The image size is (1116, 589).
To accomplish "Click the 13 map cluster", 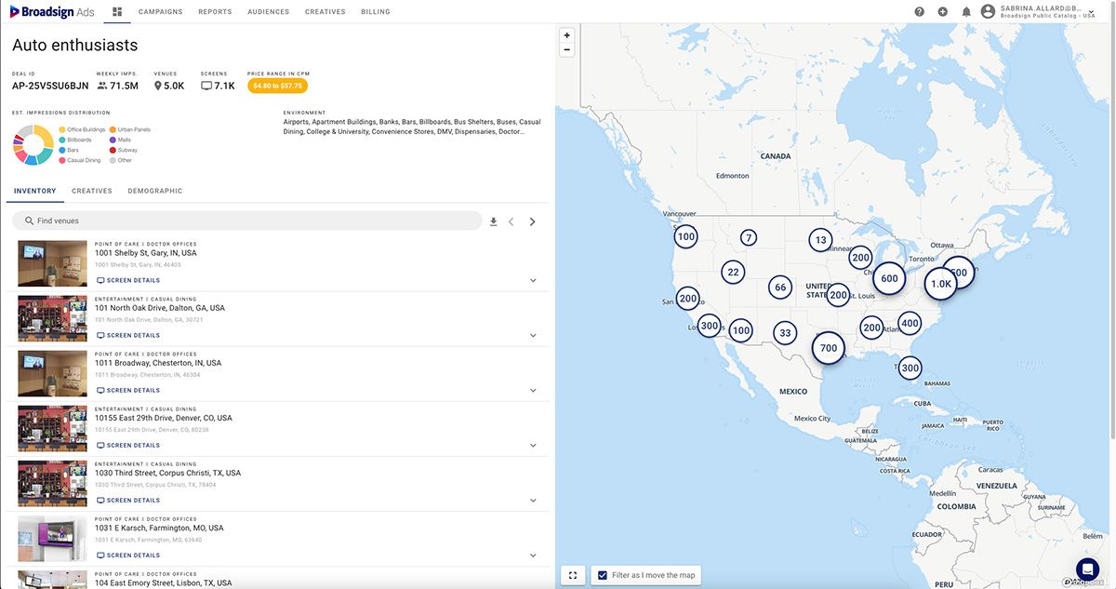I will tap(820, 240).
